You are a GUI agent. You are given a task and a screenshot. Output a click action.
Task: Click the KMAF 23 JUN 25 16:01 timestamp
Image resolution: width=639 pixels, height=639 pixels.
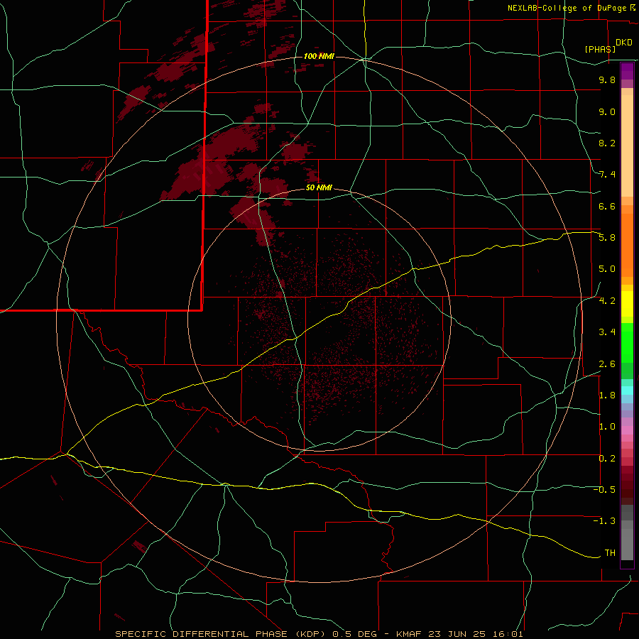[460, 634]
